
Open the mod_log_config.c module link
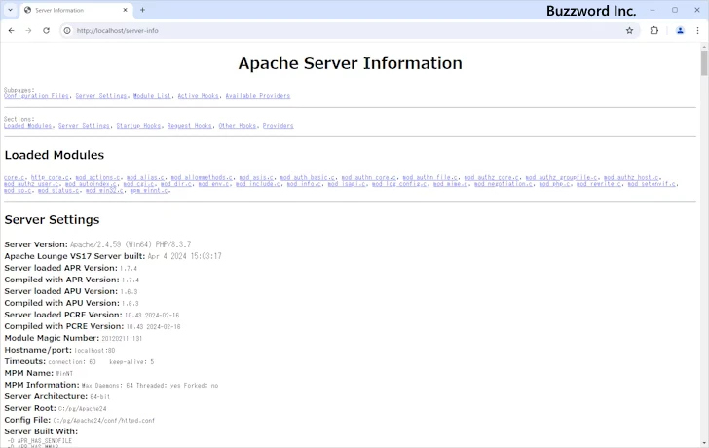[399, 184]
